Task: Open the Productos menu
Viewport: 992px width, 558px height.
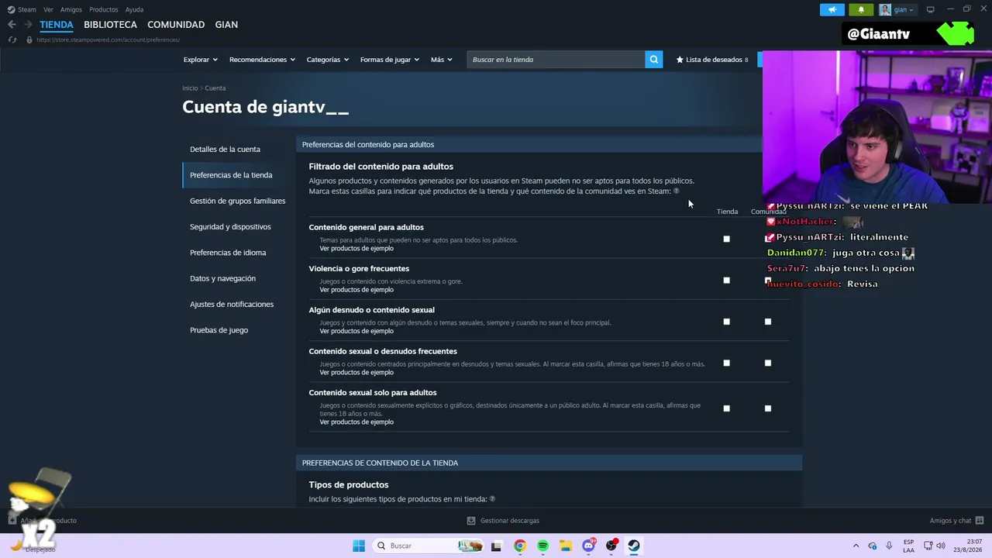Action: (104, 10)
